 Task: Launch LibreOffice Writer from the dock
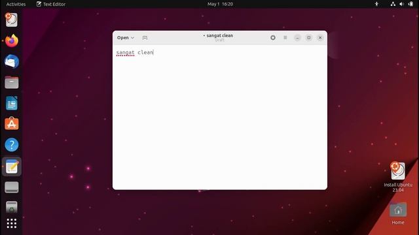(x=12, y=103)
